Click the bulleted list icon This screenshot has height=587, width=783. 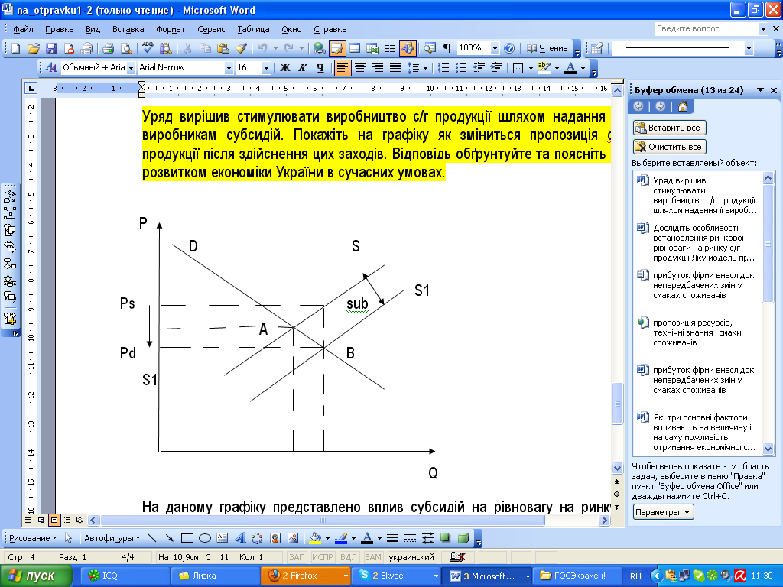461,67
